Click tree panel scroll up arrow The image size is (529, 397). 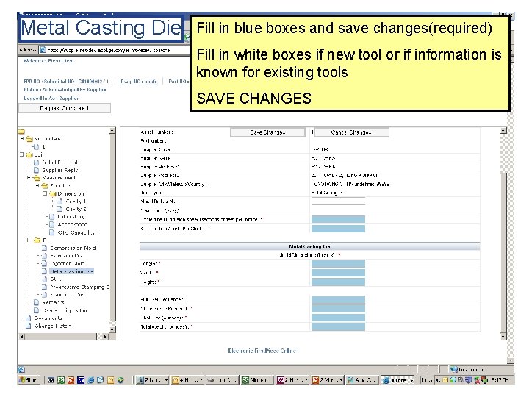coord(112,131)
